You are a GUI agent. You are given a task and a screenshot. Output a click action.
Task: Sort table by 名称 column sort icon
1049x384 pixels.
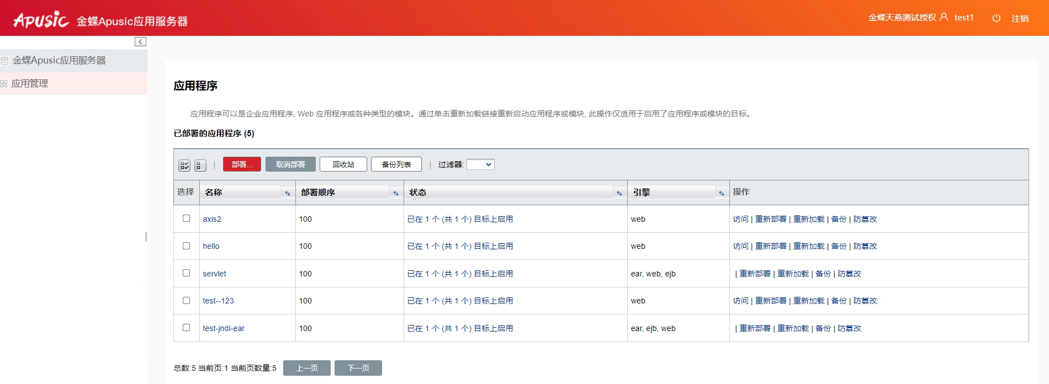pos(287,193)
